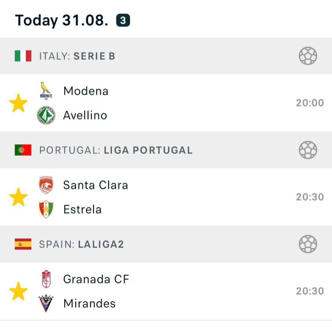The height and width of the screenshot is (330, 332).
Task: Click the Estrela club crest
Action: (46, 209)
